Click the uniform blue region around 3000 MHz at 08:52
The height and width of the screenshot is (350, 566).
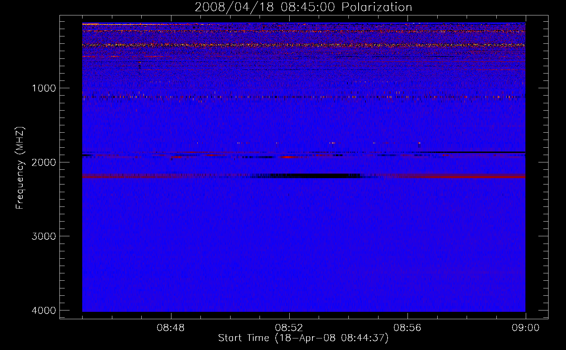[289, 236]
